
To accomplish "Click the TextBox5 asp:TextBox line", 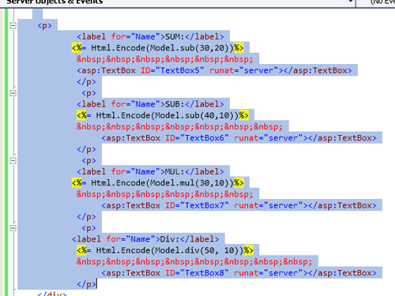I will [214, 70].
